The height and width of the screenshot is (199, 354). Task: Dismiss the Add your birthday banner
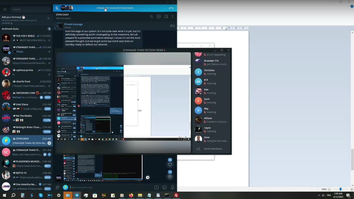point(48,18)
